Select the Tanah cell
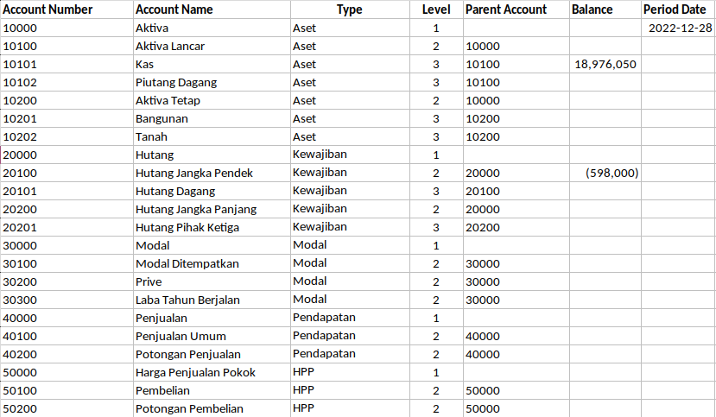 212,137
